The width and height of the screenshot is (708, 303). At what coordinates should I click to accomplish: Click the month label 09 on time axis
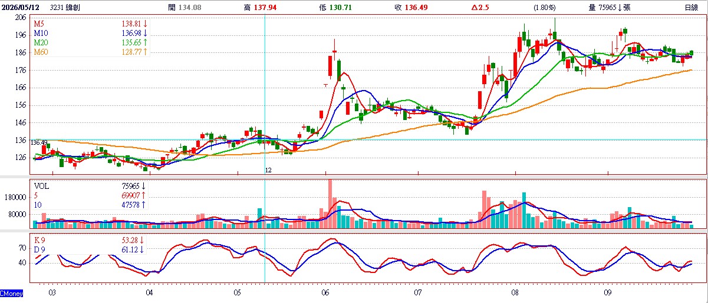[608, 292]
